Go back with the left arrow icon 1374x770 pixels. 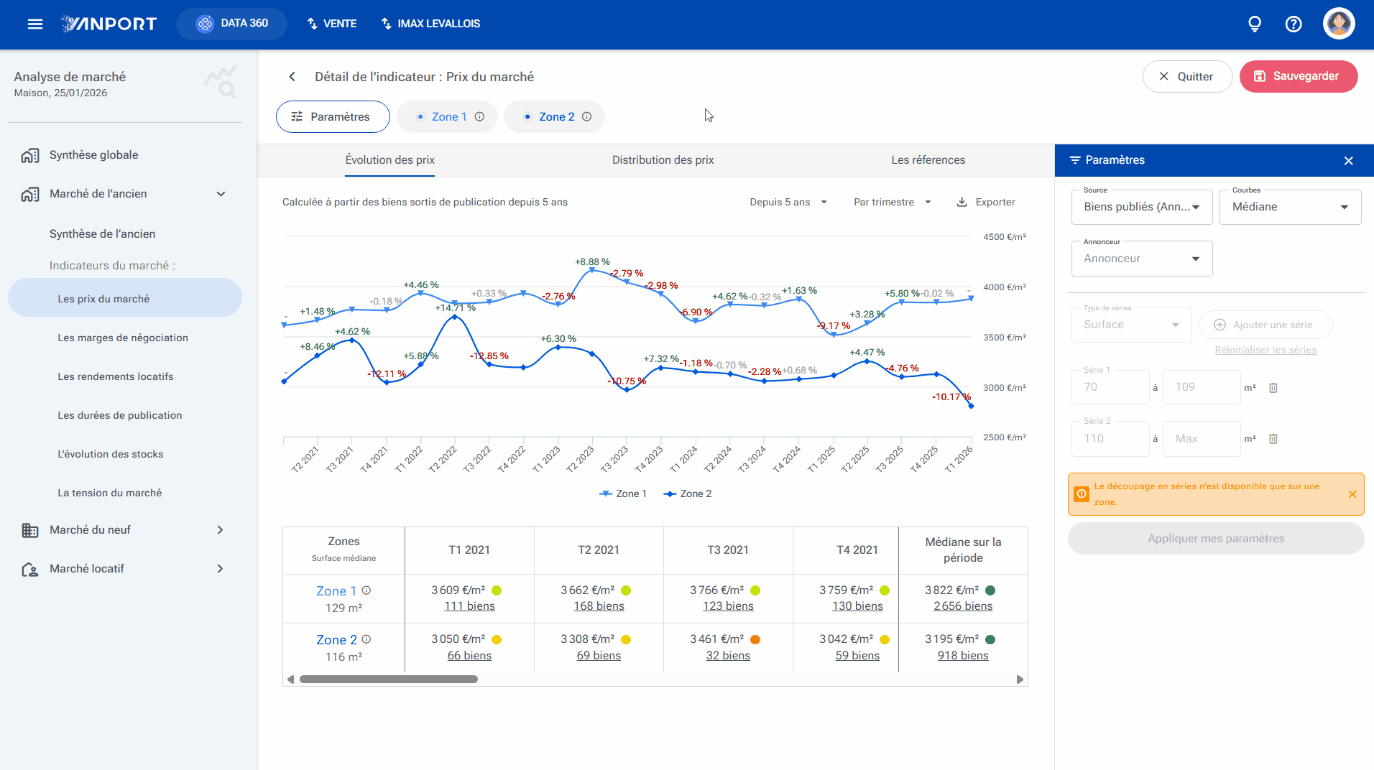292,77
